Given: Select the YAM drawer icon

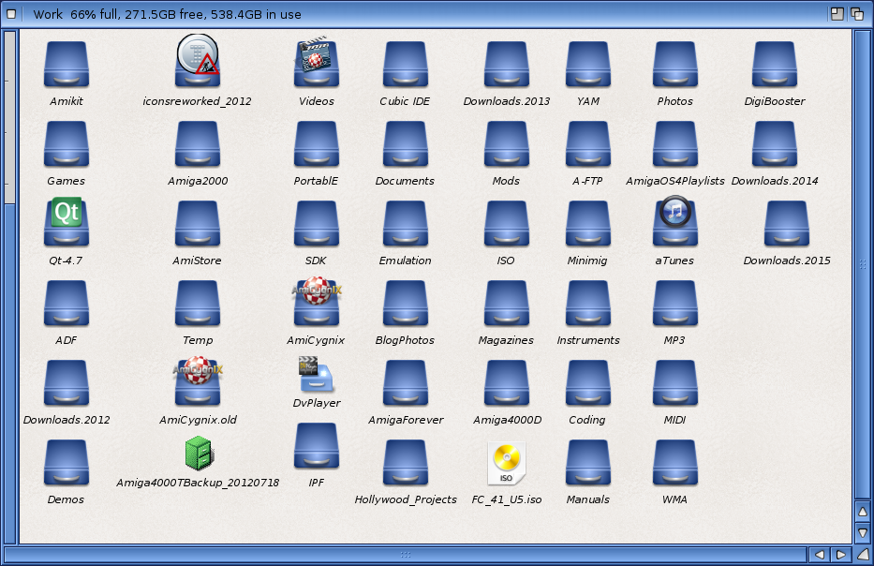Looking at the screenshot, I should click(588, 65).
